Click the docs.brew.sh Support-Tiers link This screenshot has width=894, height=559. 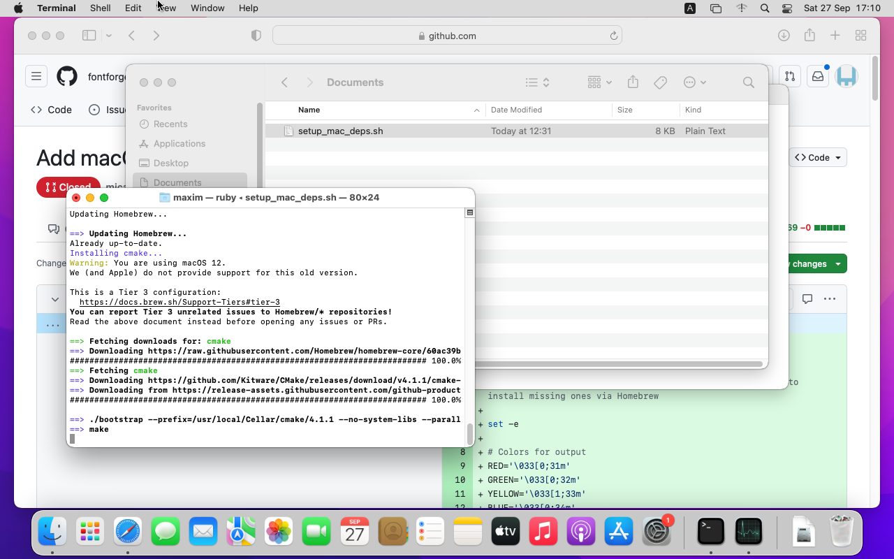[179, 303]
